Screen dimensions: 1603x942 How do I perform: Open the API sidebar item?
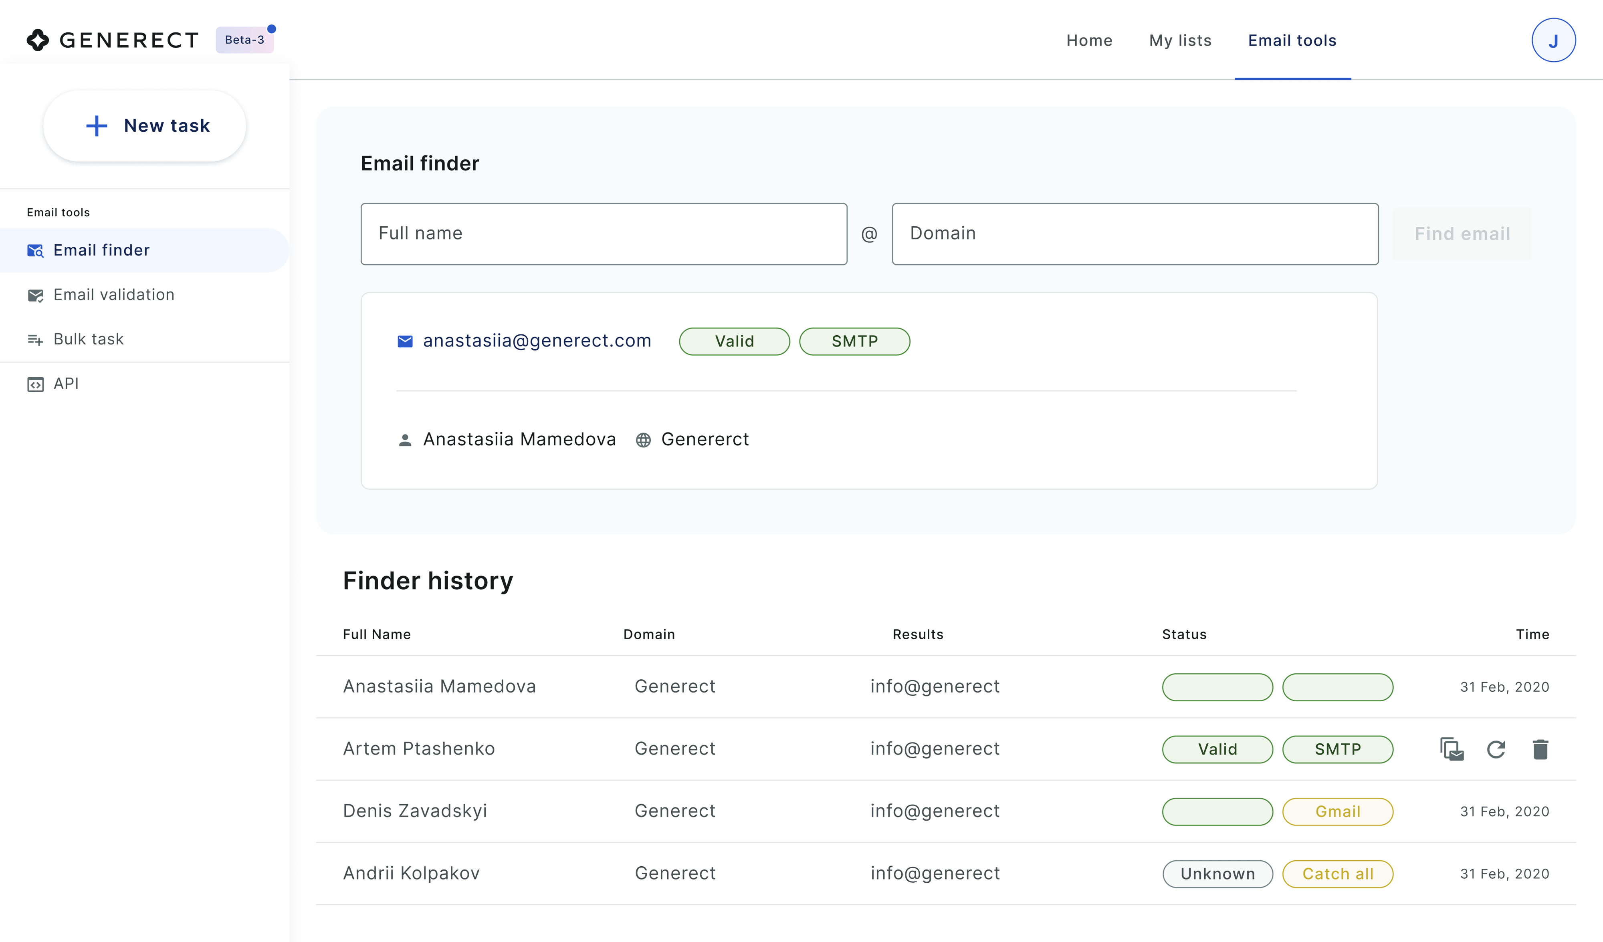[65, 383]
